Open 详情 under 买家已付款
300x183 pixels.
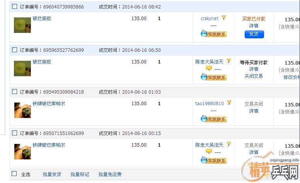[254, 26]
